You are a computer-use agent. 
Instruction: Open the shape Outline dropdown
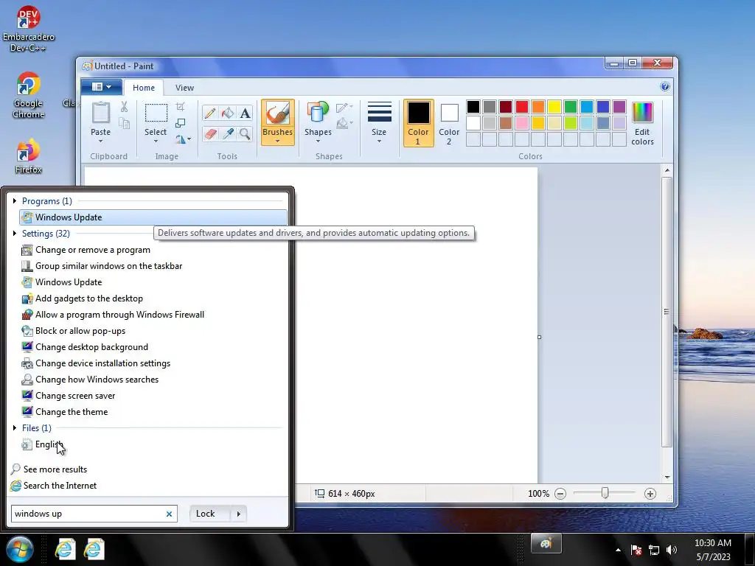pos(344,107)
